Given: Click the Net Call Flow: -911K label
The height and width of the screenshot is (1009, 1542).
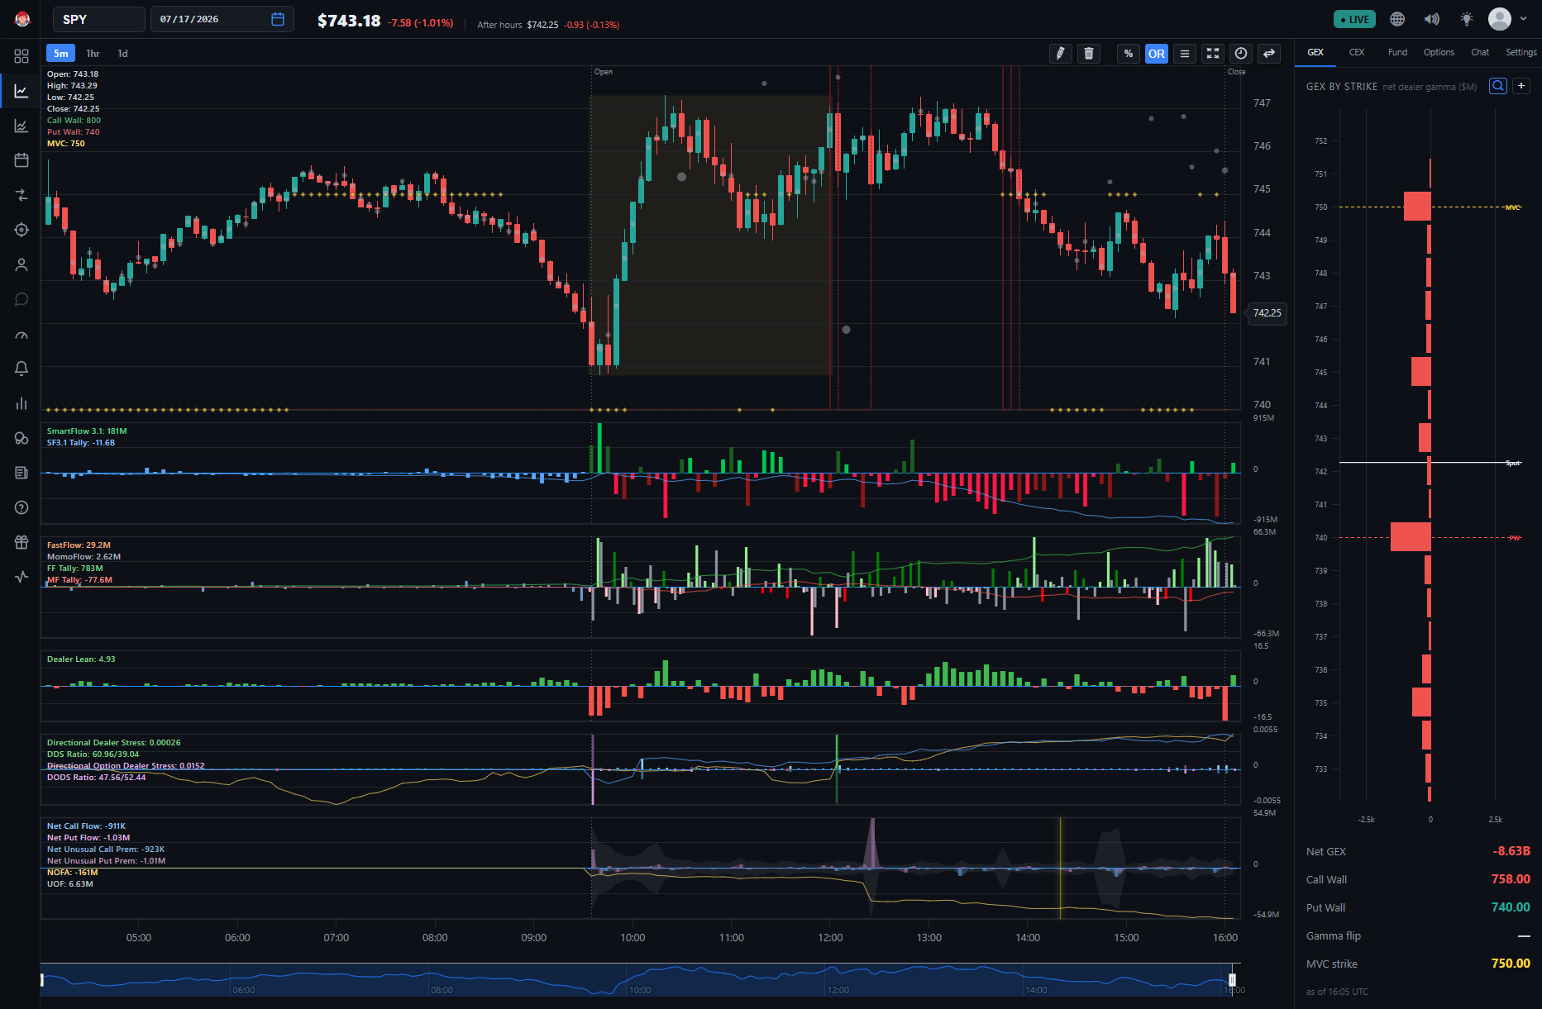Looking at the screenshot, I should click(x=86, y=826).
